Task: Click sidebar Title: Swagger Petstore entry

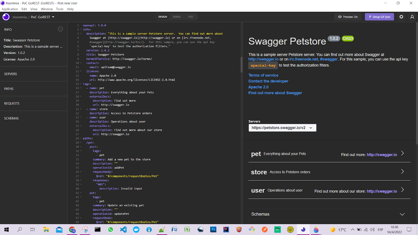Action: [22, 40]
